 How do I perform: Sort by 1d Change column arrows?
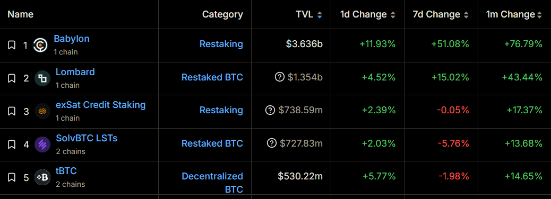click(x=393, y=15)
